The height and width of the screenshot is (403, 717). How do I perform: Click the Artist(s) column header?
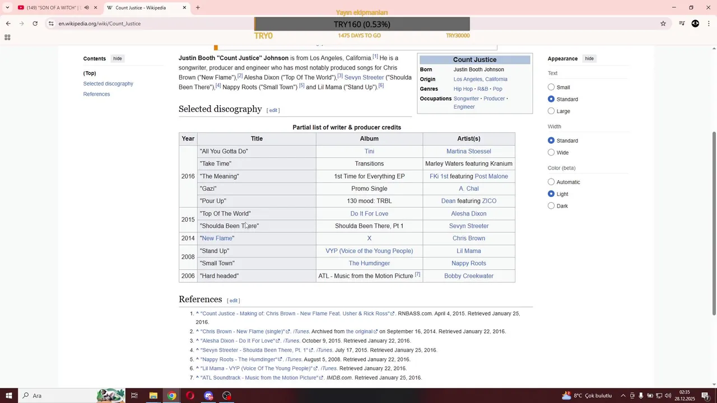coord(469,139)
